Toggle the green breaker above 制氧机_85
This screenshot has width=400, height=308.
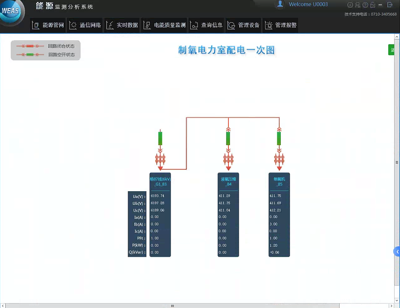279,138
